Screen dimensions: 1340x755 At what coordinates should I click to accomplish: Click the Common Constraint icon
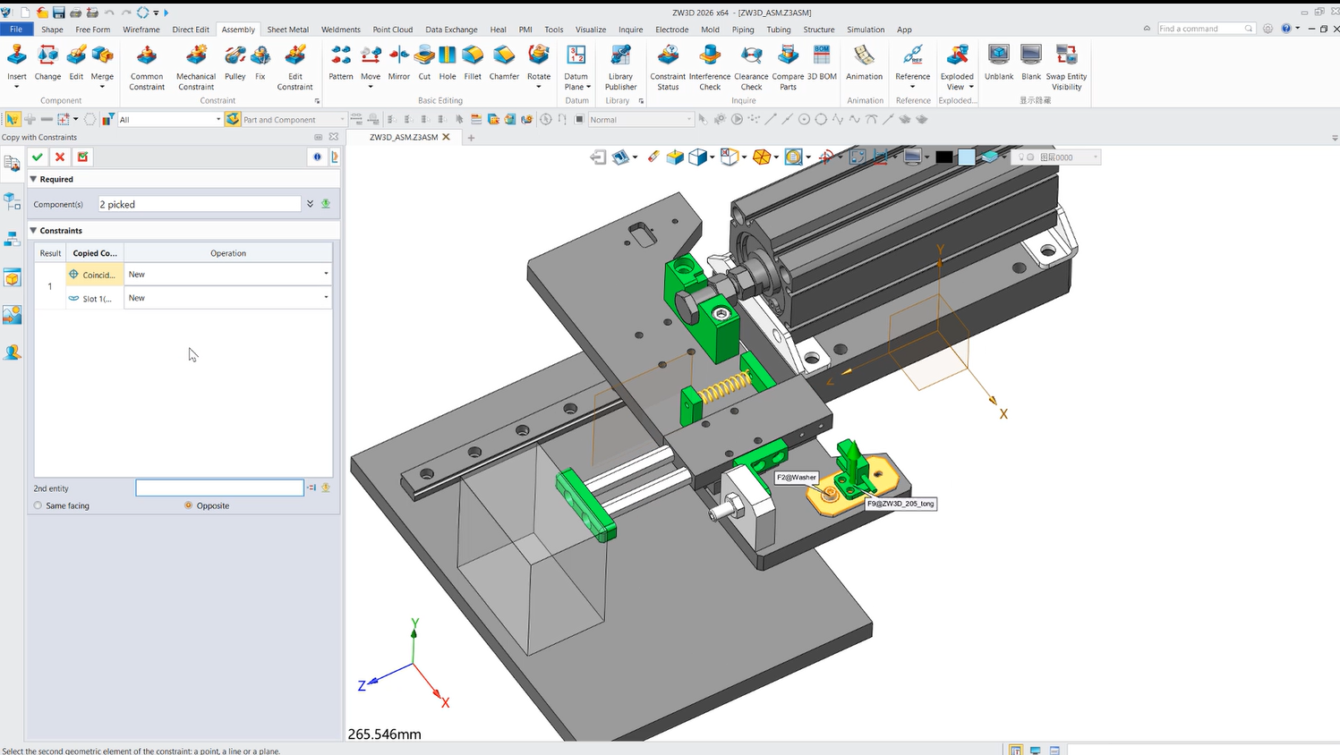(147, 57)
